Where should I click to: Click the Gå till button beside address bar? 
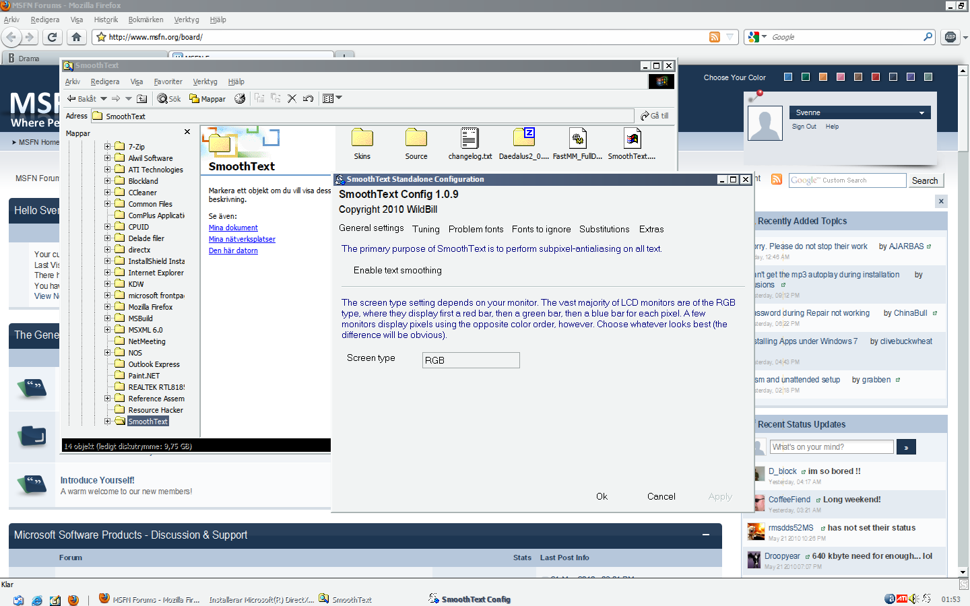coord(655,116)
